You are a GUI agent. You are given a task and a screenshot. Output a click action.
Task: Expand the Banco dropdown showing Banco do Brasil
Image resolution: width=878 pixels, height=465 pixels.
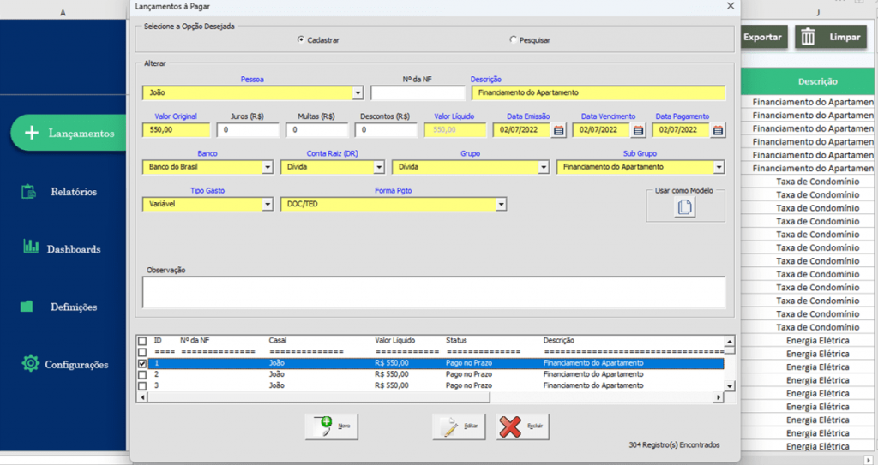point(268,167)
